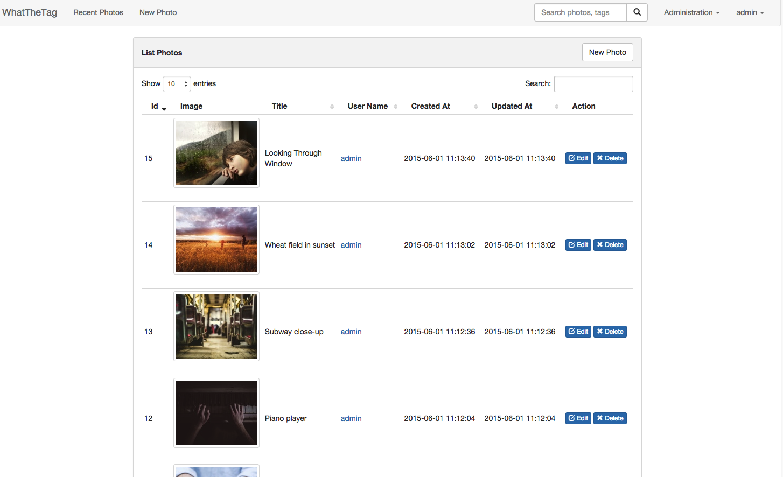
Task: Open the admin user dropdown
Action: pos(750,12)
